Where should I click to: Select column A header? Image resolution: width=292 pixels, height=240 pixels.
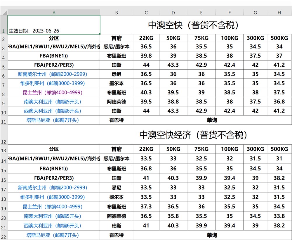coord(54,13)
